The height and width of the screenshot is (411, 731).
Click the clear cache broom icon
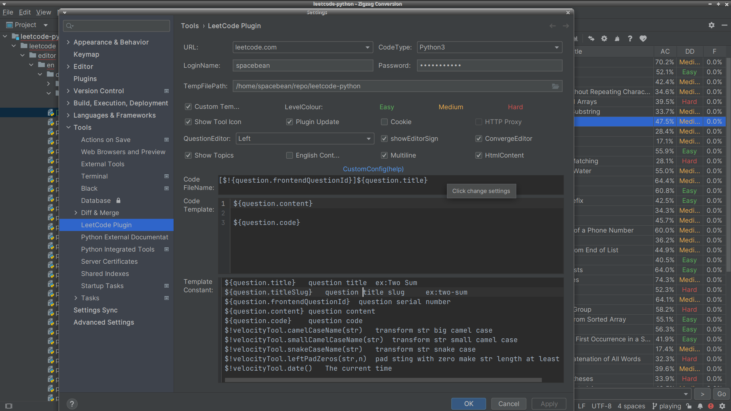point(617,38)
